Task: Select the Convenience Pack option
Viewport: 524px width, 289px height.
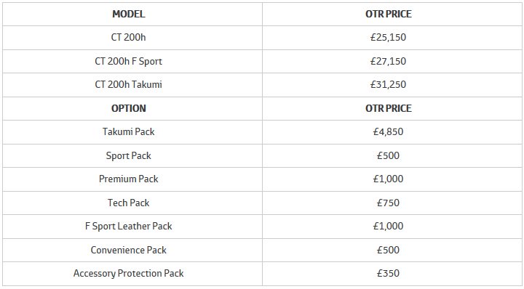Action: 128,250
